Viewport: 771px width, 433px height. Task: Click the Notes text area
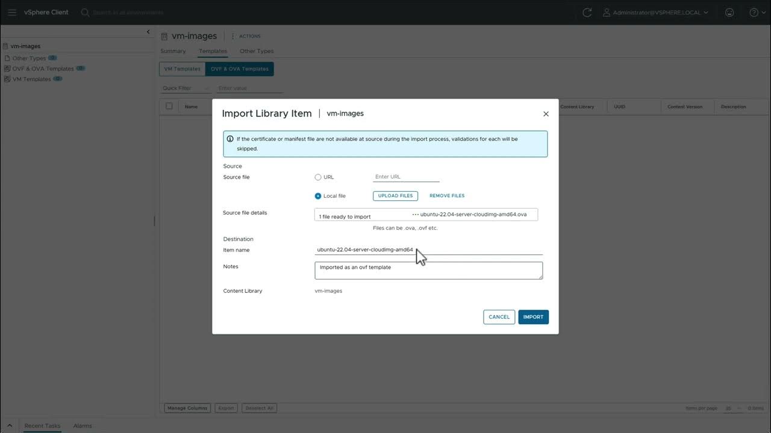coord(428,271)
